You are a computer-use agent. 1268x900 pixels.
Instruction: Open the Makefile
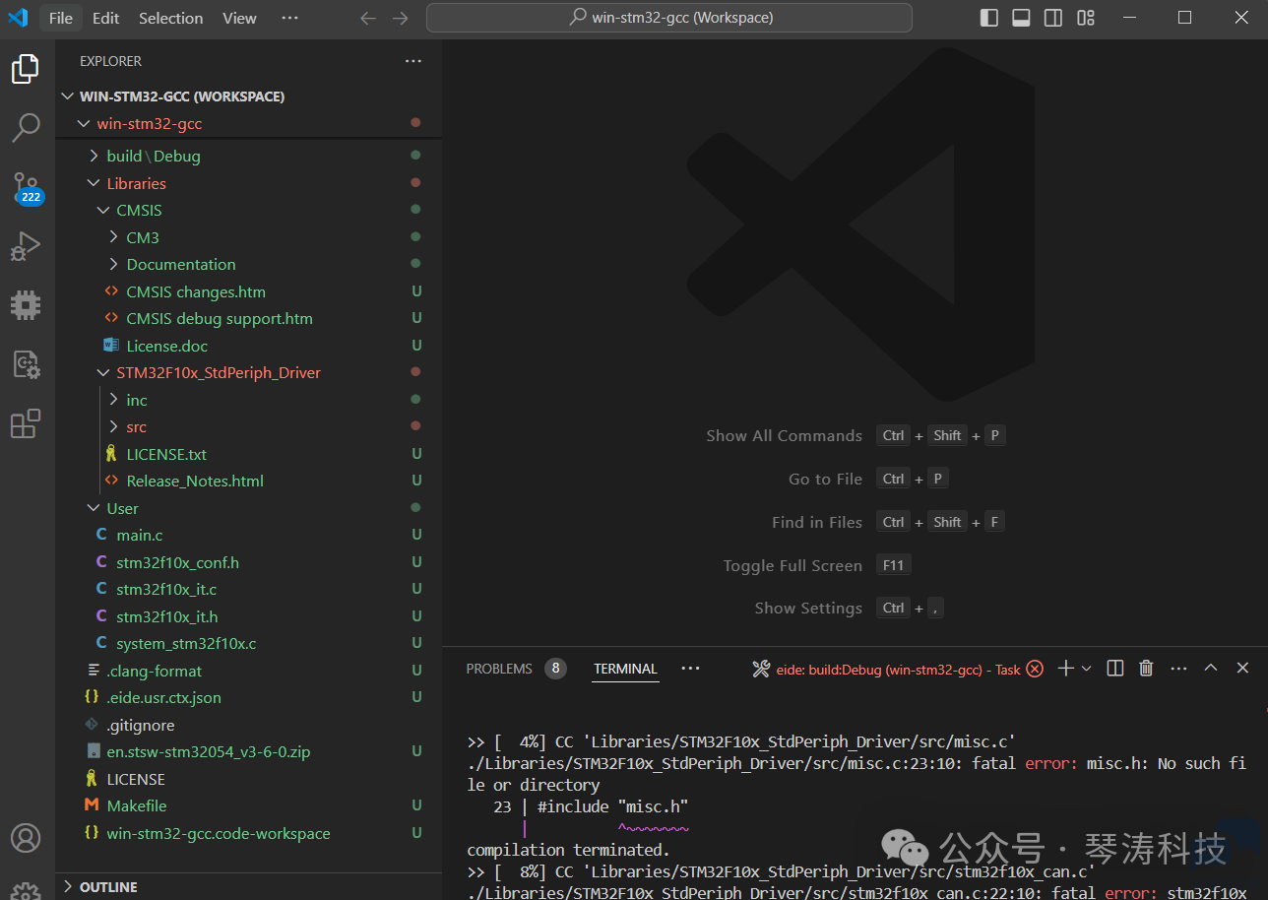click(x=248, y=805)
